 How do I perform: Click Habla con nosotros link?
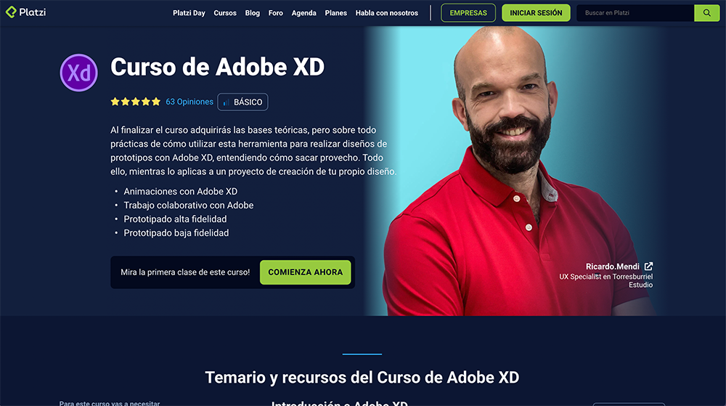pyautogui.click(x=387, y=13)
